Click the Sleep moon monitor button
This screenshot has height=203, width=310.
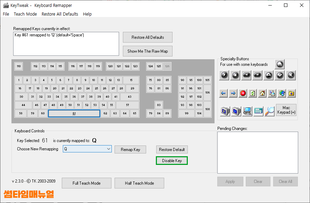pos(225,111)
